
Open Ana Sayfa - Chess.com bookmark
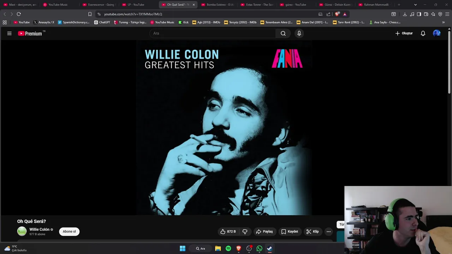385,22
